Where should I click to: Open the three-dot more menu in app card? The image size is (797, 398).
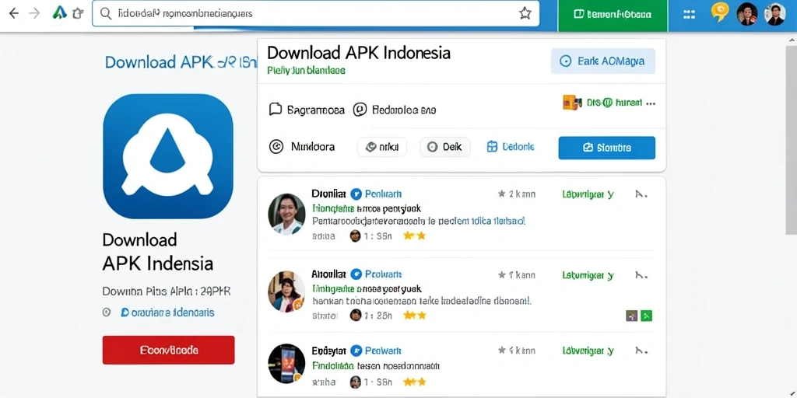click(650, 103)
